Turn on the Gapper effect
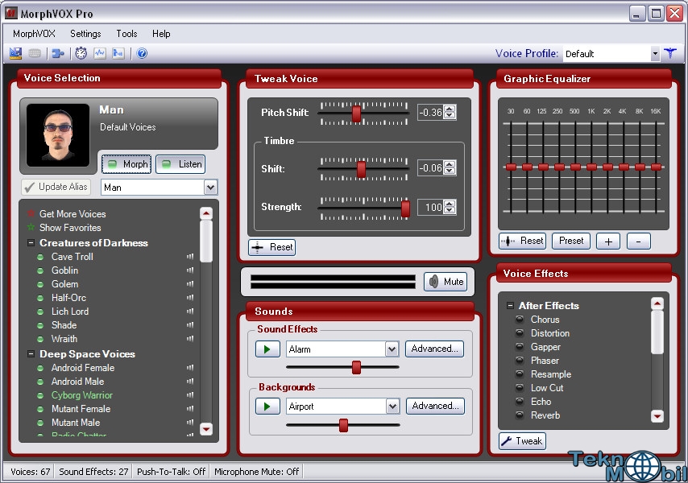688x483 pixels. [x=520, y=347]
